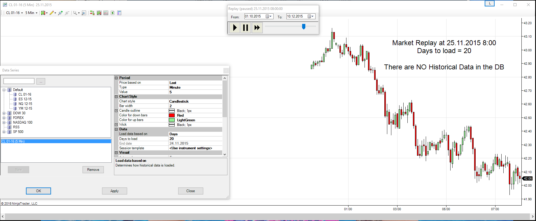Open the To date calendar picker
The image size is (536, 221).
point(311,16)
